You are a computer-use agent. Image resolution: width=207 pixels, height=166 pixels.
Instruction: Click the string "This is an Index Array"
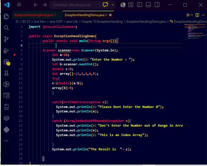point(121,135)
